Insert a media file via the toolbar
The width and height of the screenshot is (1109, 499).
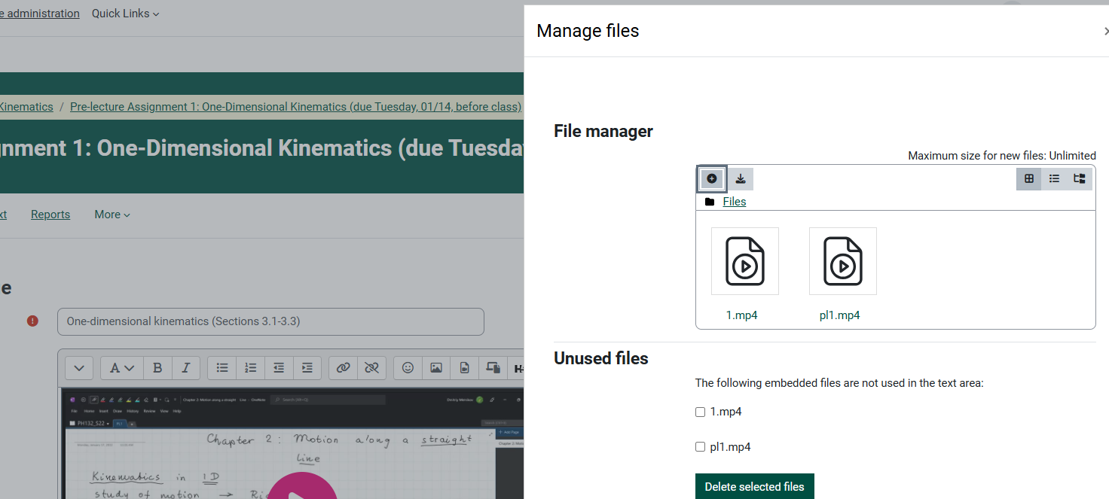point(464,367)
